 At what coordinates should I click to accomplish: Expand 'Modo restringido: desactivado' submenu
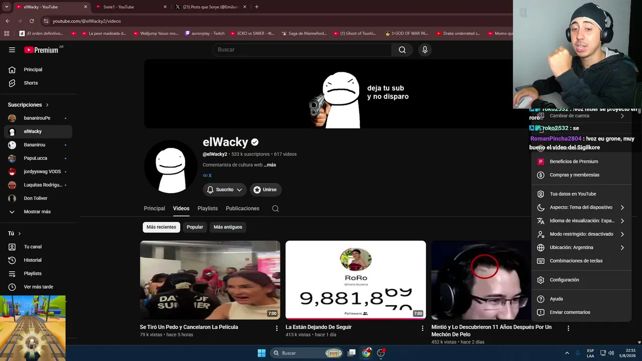point(582,234)
